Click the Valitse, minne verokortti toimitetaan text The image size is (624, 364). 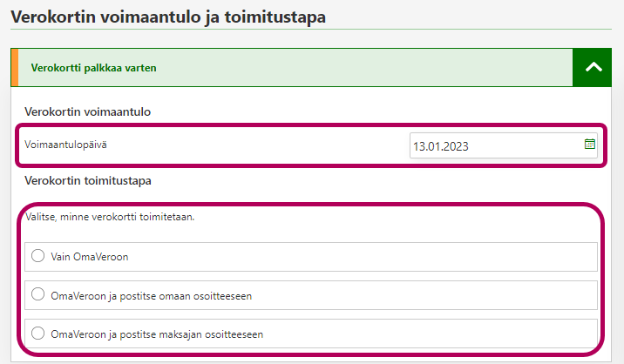(x=109, y=217)
